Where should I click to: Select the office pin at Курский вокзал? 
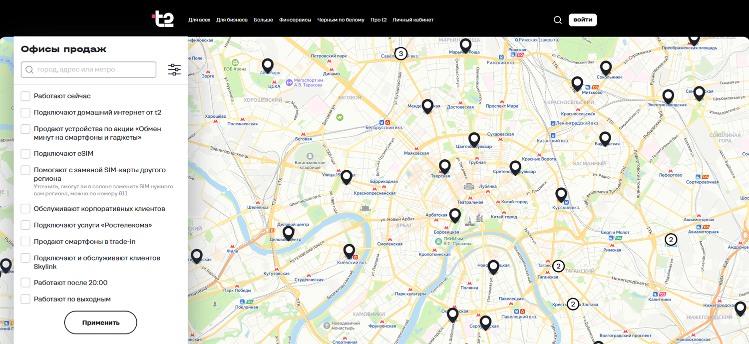tap(561, 195)
